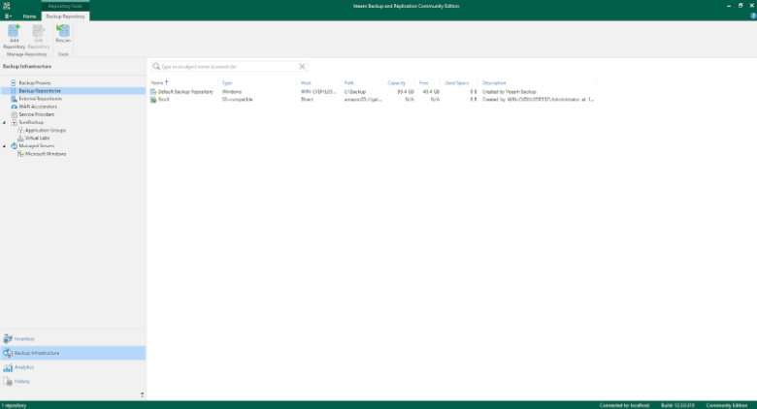Click the Rescan ribbon icon
The width and height of the screenshot is (757, 409).
tap(63, 31)
